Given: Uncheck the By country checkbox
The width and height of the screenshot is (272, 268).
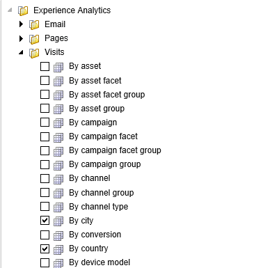Looking at the screenshot, I should click(45, 249).
